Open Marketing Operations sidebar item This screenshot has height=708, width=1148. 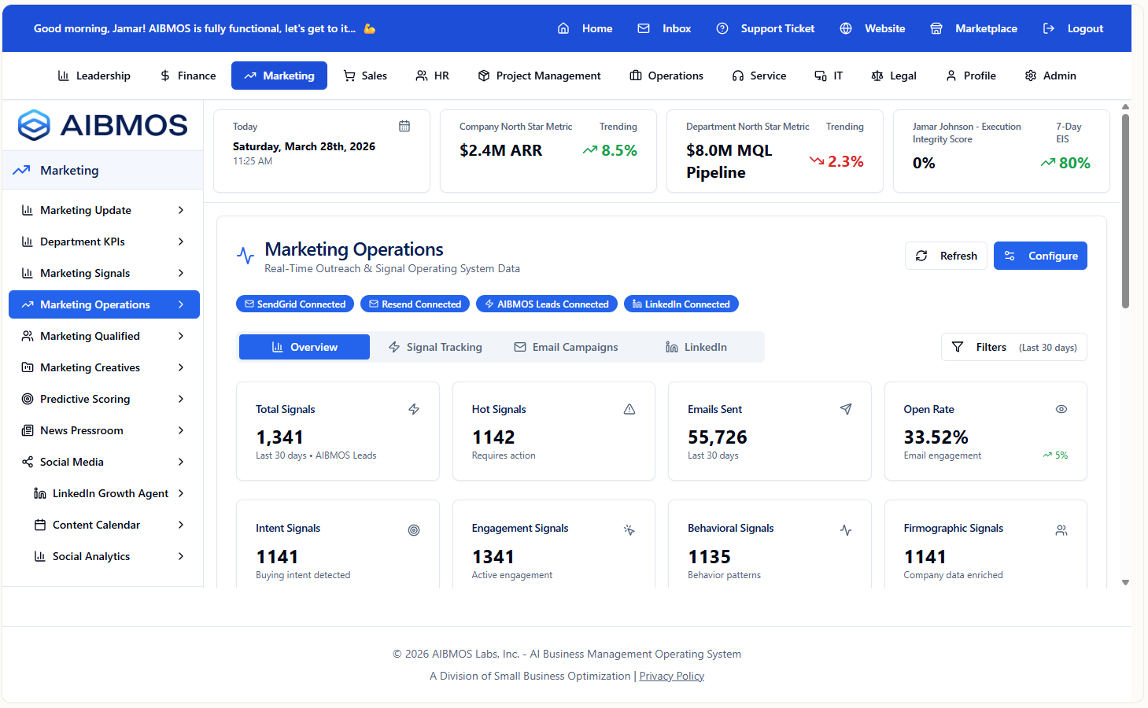104,304
